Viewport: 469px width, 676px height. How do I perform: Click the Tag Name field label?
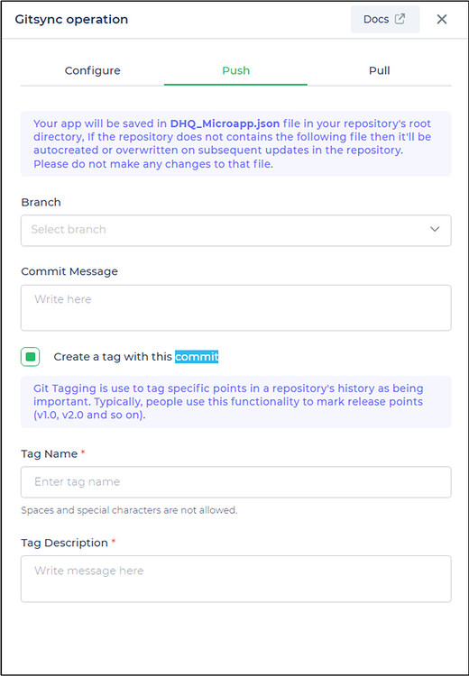click(50, 453)
